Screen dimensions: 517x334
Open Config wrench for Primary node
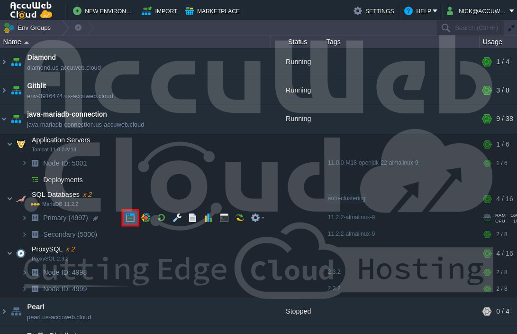click(x=177, y=218)
